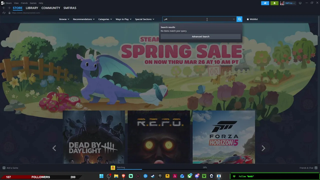The width and height of the screenshot is (320, 180).
Task: Enter Big Picture mode via monitor icon
Action: tap(300, 3)
